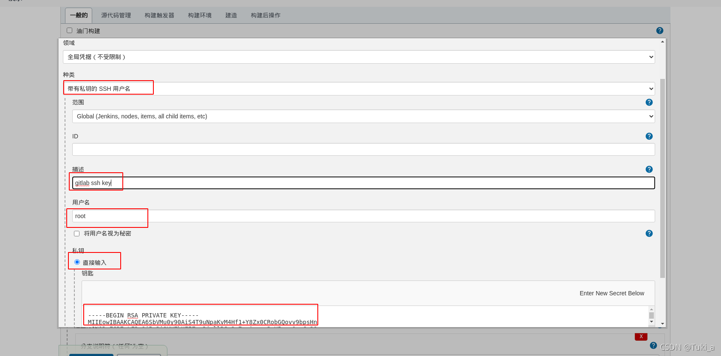Click the private key text area
The width and height of the screenshot is (721, 356).
click(365, 316)
